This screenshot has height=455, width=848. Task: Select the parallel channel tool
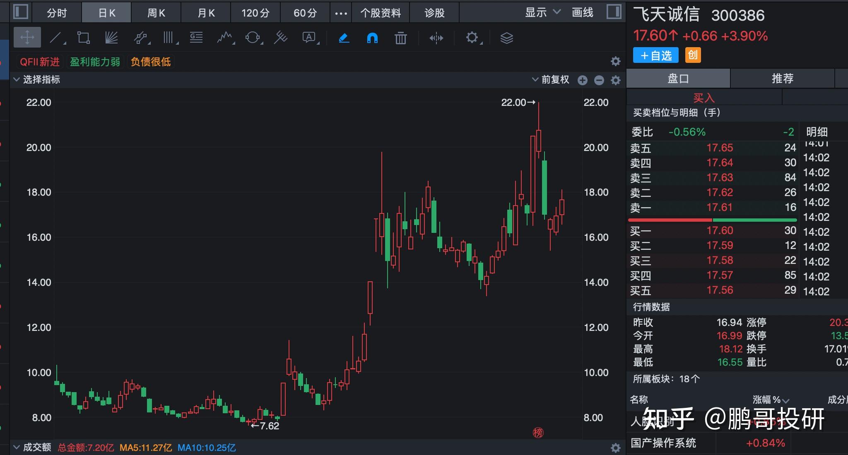tap(141, 38)
